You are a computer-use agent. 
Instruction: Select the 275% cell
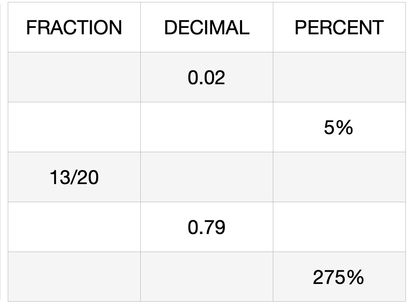(x=339, y=277)
